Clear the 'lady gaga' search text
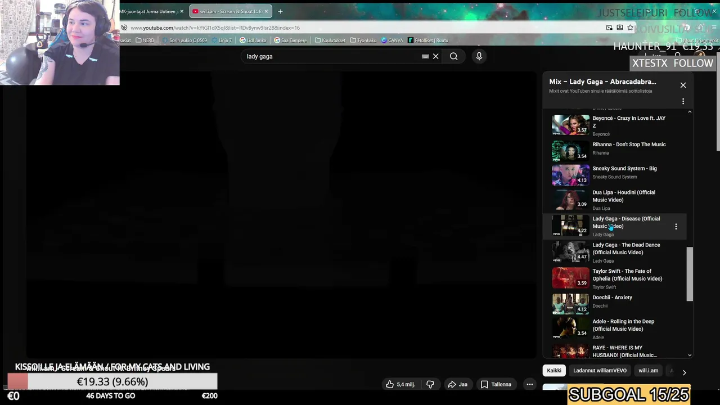The height and width of the screenshot is (405, 720). point(435,56)
